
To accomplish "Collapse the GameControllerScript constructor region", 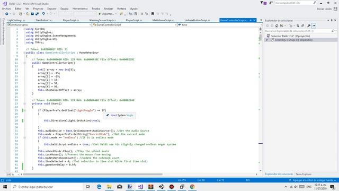I will click(x=24, y=63).
